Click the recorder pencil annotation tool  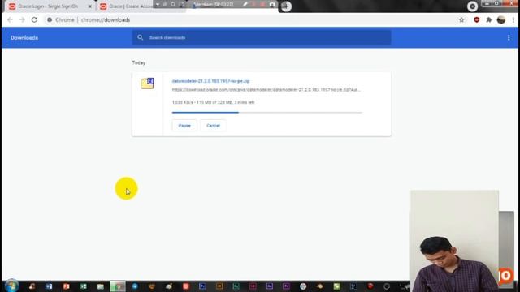click(x=245, y=4)
